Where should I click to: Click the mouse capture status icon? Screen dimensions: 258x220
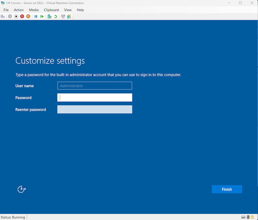coord(247,217)
